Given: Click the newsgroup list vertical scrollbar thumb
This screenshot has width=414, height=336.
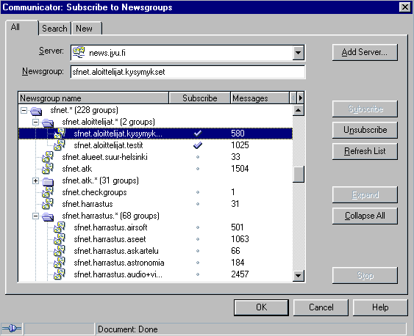Looking at the screenshot, I should click(x=299, y=174).
